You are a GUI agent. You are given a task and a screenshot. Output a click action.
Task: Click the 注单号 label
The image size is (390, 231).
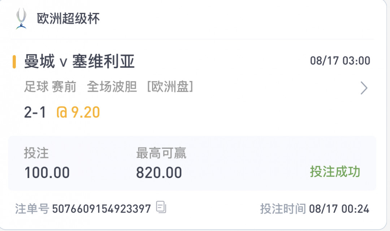(32, 209)
